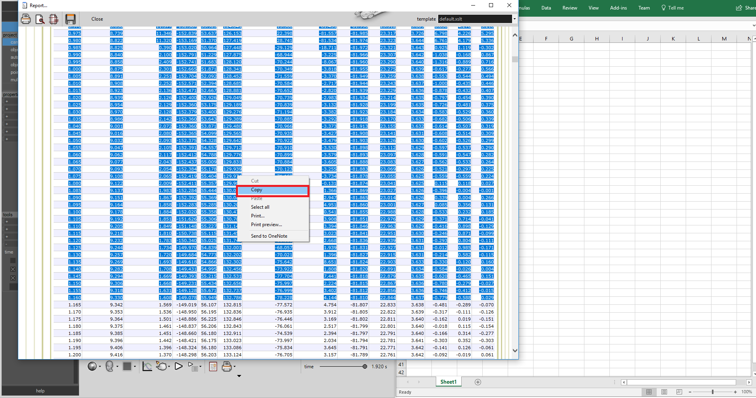Screen dimensions: 756x398
Task: Toggle the unchecked dark box under time
Action: pos(13,261)
